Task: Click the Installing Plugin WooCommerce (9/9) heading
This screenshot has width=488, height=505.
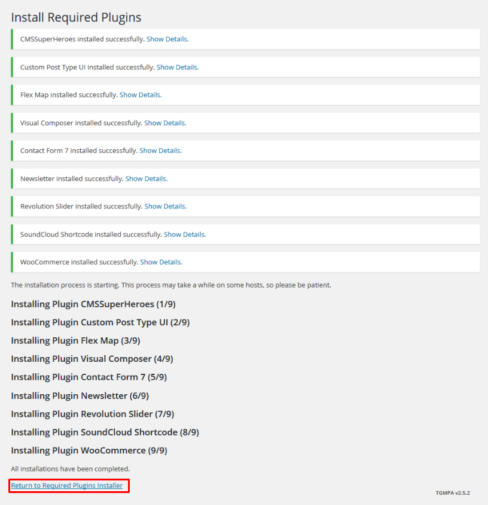Action: tap(89, 450)
